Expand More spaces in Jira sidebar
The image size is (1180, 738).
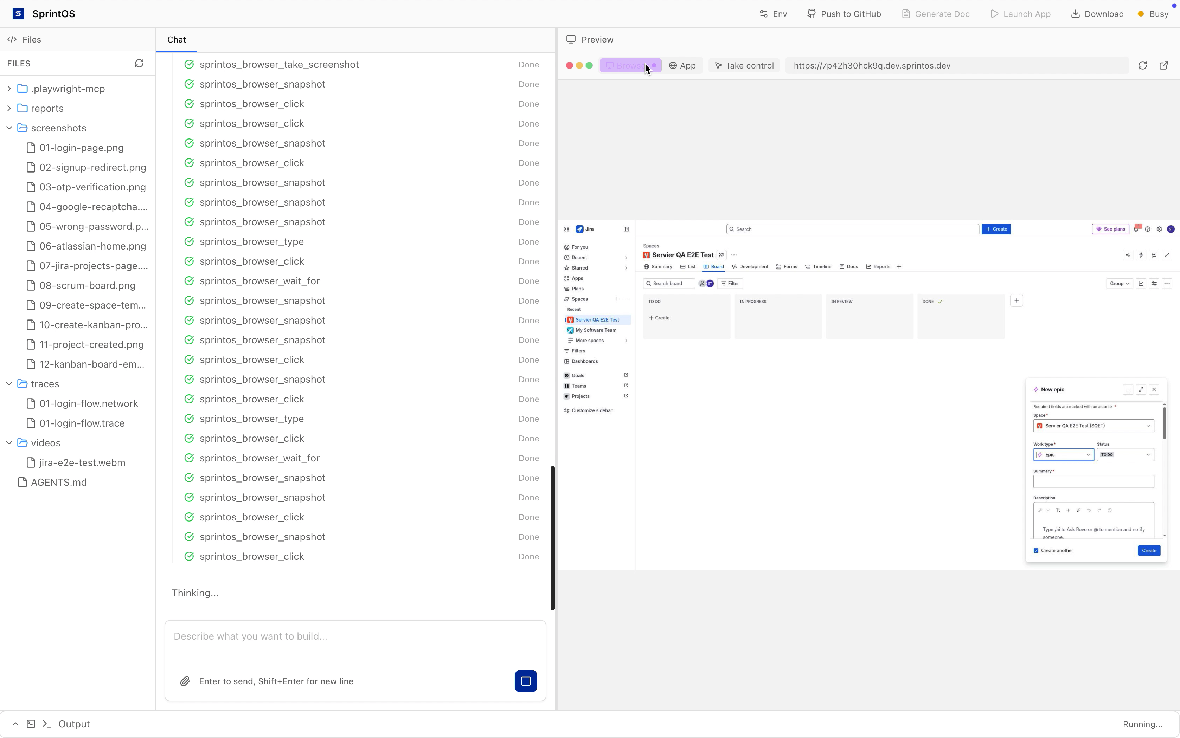626,341
